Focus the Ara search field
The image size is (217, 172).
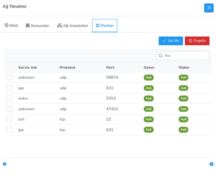[186, 56]
